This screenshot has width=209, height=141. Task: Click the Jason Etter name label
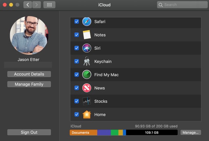coord(29,60)
